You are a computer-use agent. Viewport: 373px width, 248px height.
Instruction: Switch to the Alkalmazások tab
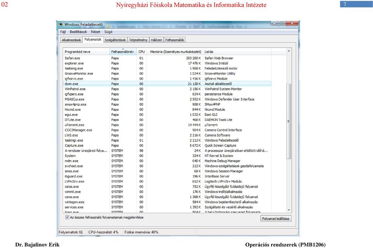pos(71,40)
